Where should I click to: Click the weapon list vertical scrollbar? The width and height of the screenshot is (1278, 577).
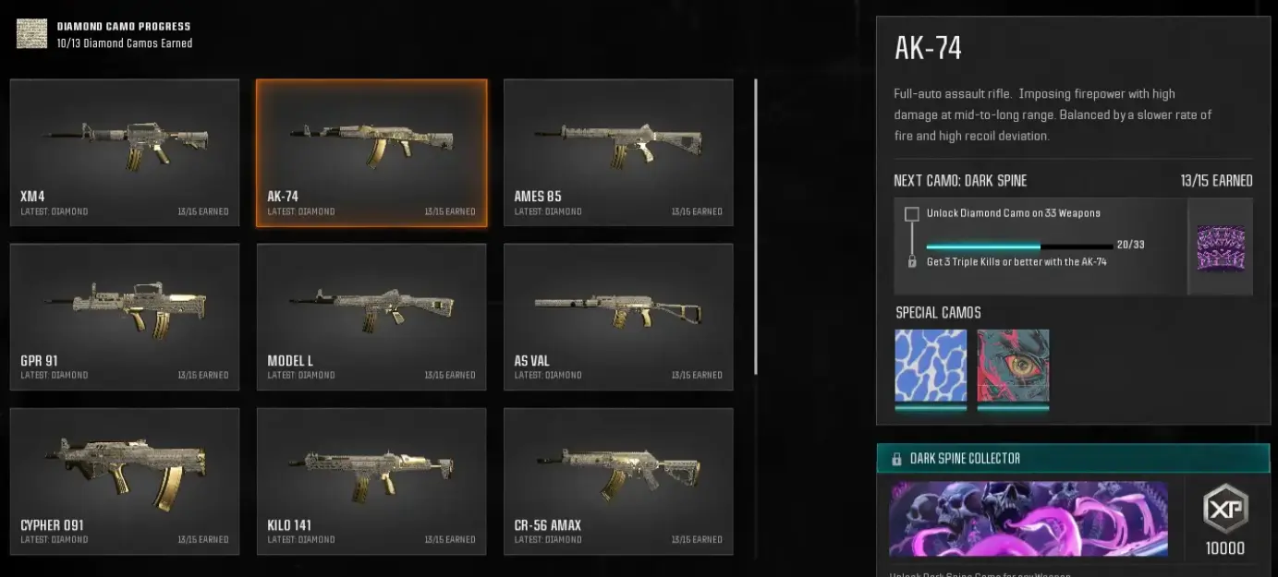[756, 226]
